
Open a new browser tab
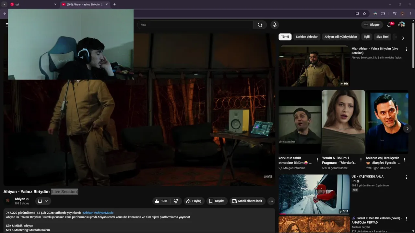pyautogui.click(x=114, y=5)
